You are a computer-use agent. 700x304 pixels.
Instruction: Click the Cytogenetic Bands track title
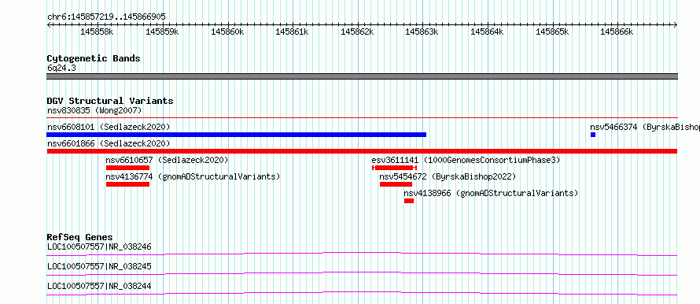coord(94,58)
